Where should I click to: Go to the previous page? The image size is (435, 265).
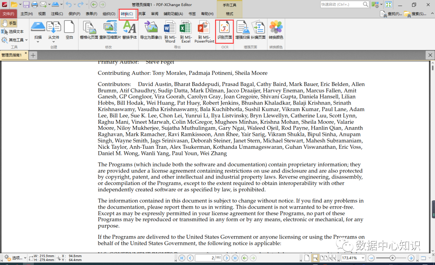190,258
